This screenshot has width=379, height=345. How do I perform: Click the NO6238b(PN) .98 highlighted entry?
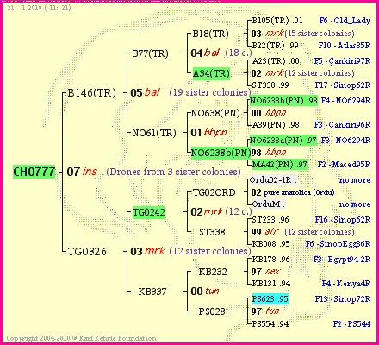point(283,101)
